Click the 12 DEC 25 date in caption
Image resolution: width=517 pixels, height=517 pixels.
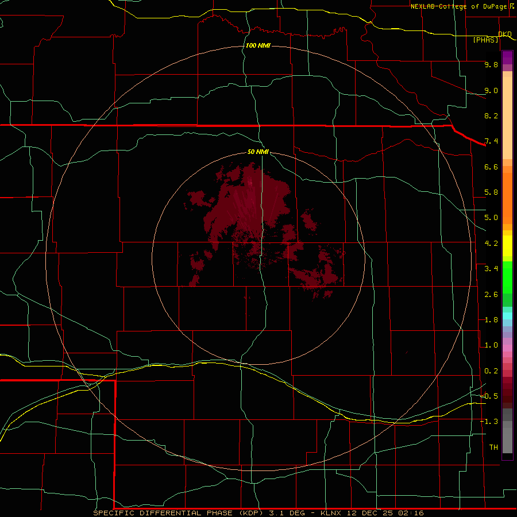pos(371,513)
